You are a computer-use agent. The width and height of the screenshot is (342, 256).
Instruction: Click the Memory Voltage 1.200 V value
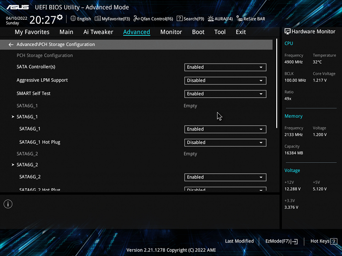(320, 135)
